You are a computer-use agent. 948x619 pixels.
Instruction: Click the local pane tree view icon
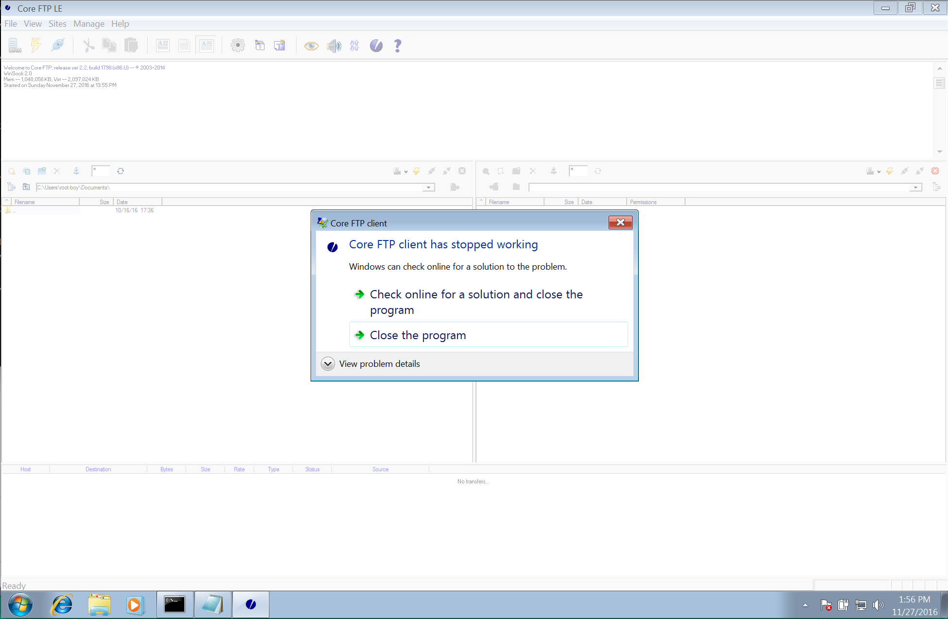[12, 187]
